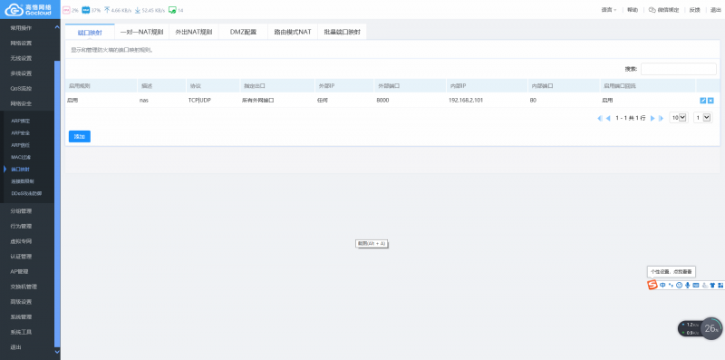Go to first page of results
The image size is (725, 360).
pyautogui.click(x=600, y=119)
